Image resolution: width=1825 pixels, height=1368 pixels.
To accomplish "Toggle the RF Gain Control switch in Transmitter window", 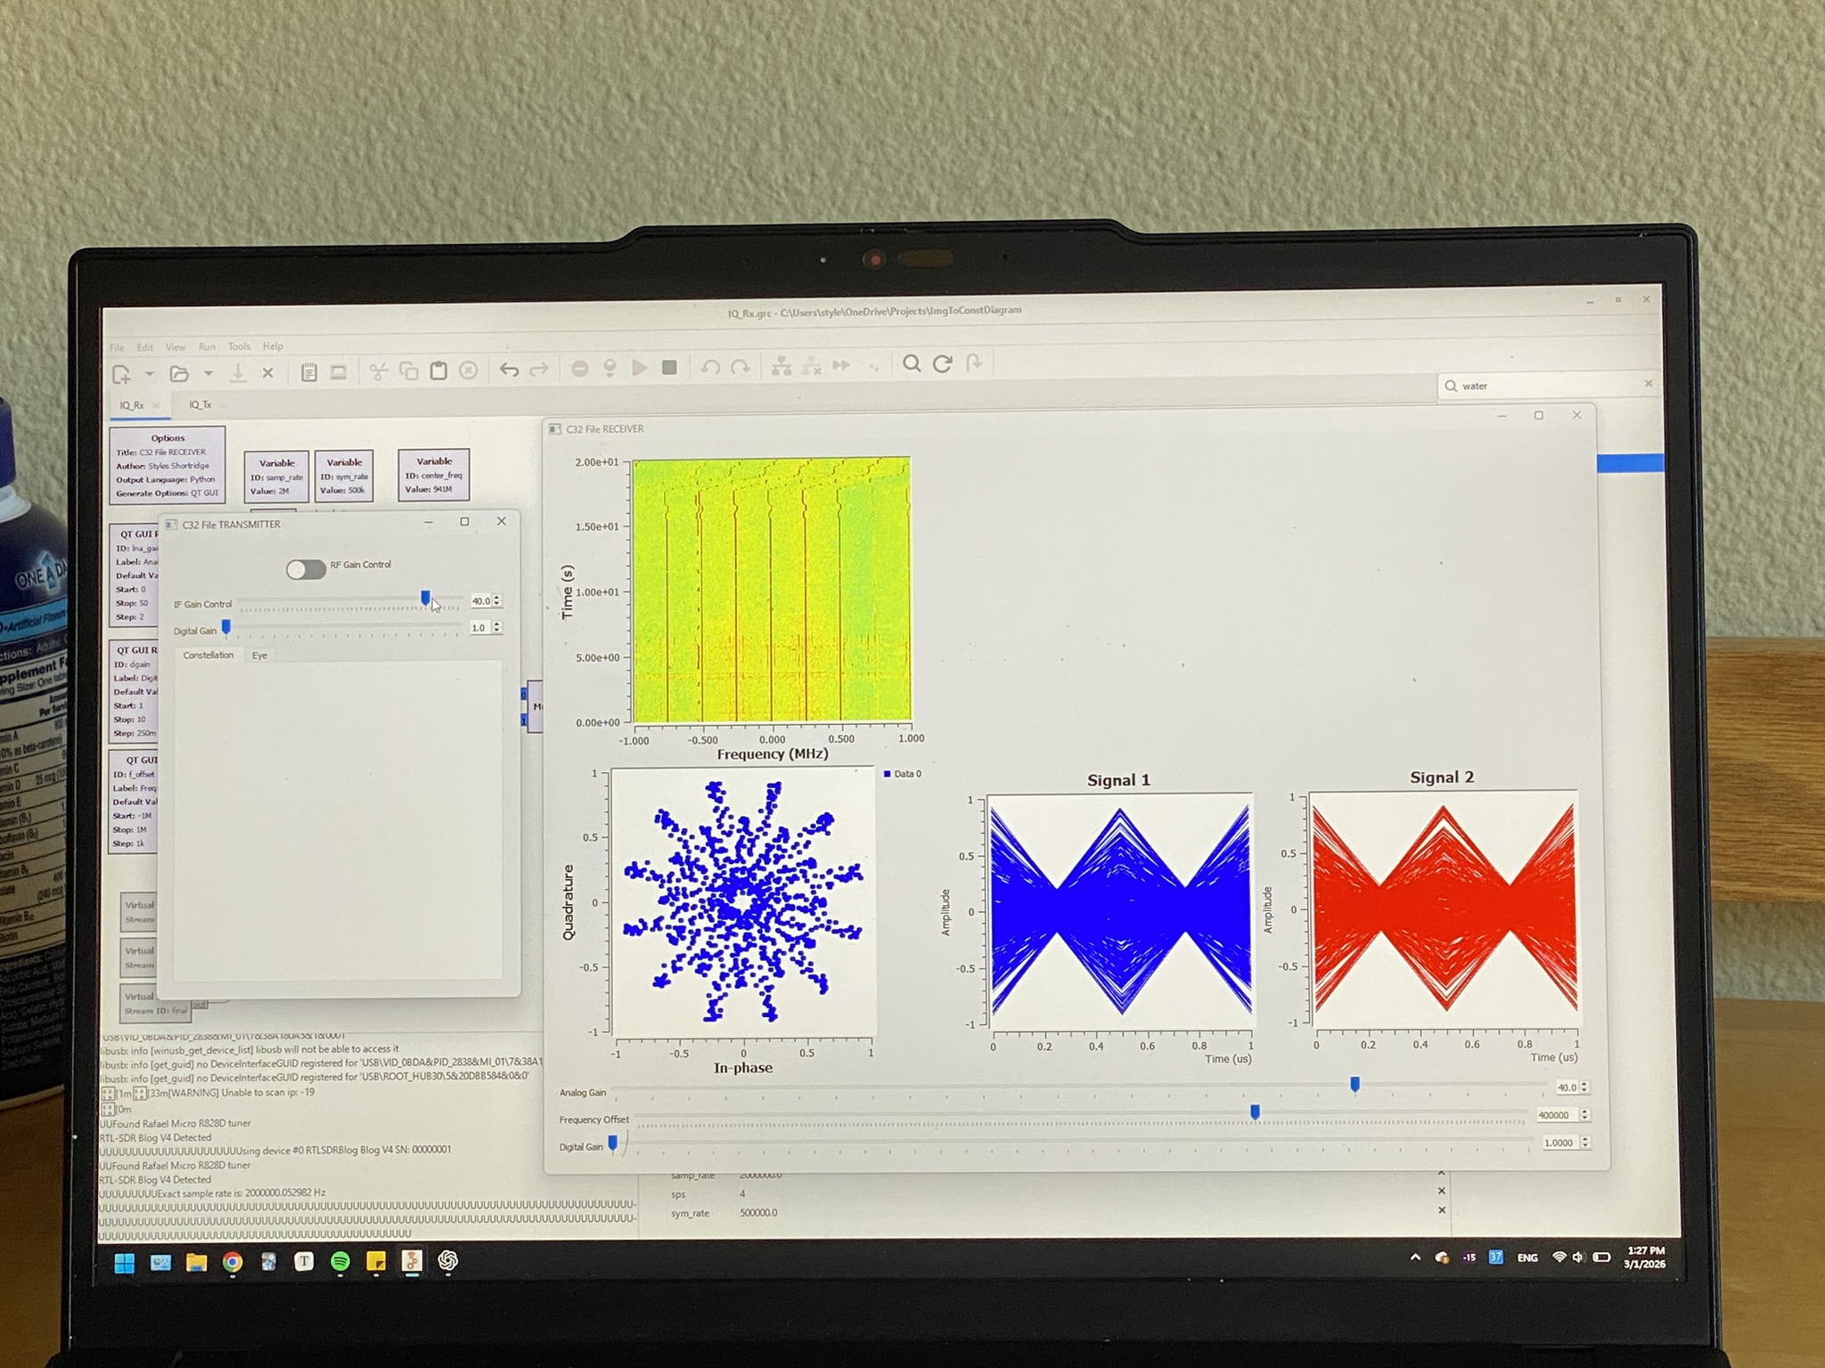I will (x=306, y=569).
